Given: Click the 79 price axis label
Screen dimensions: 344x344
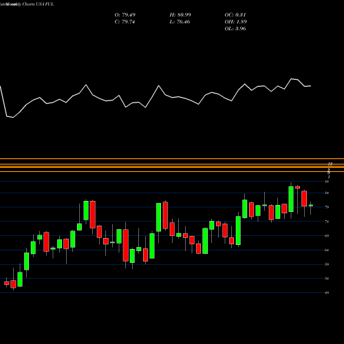Looking at the screenshot, I should coord(327,207).
